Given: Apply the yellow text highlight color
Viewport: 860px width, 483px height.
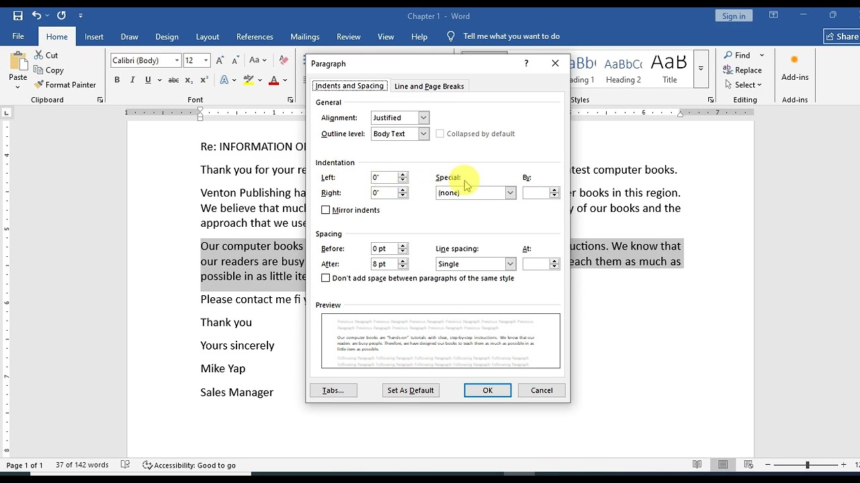Looking at the screenshot, I should coord(249,80).
